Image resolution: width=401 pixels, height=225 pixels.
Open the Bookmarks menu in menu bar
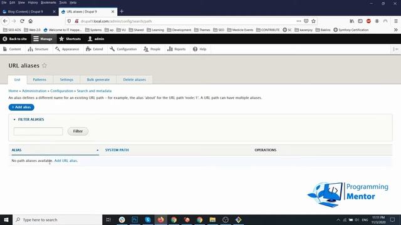pyautogui.click(x=48, y=2)
